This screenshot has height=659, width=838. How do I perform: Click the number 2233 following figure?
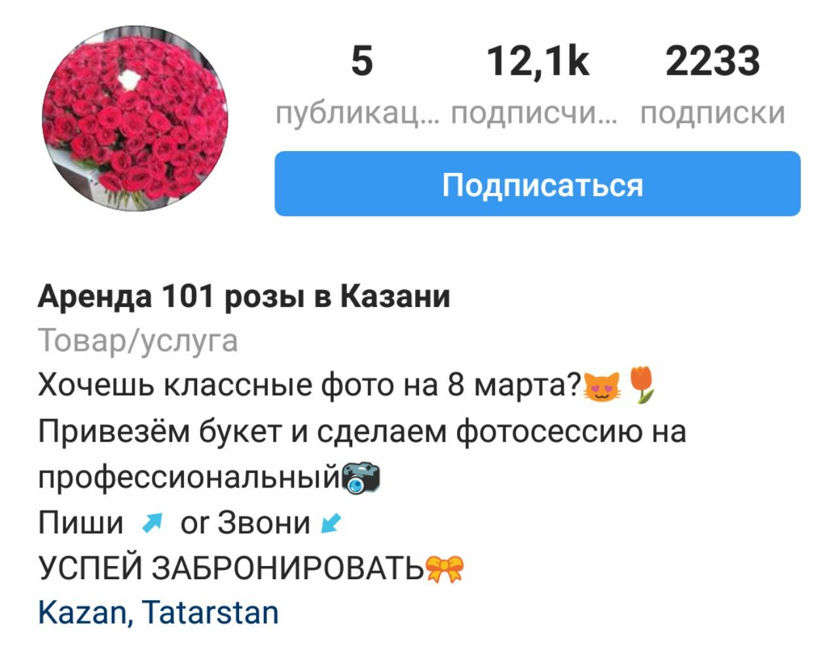tap(713, 61)
